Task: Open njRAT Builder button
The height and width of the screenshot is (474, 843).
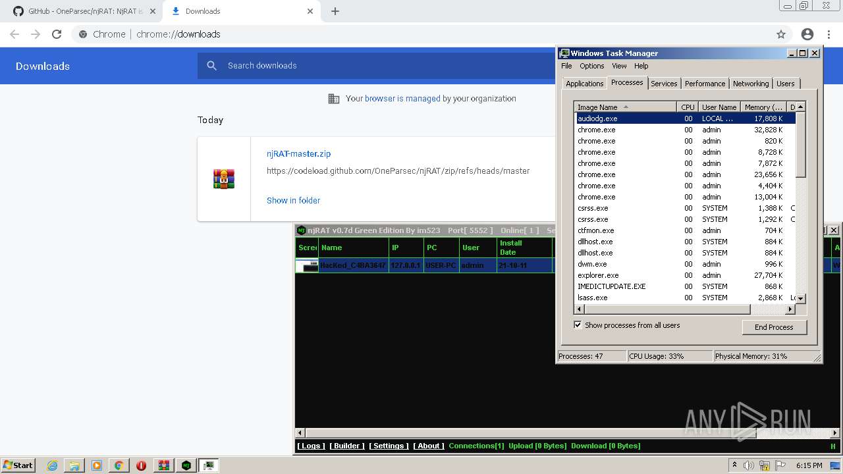Action: (x=347, y=446)
